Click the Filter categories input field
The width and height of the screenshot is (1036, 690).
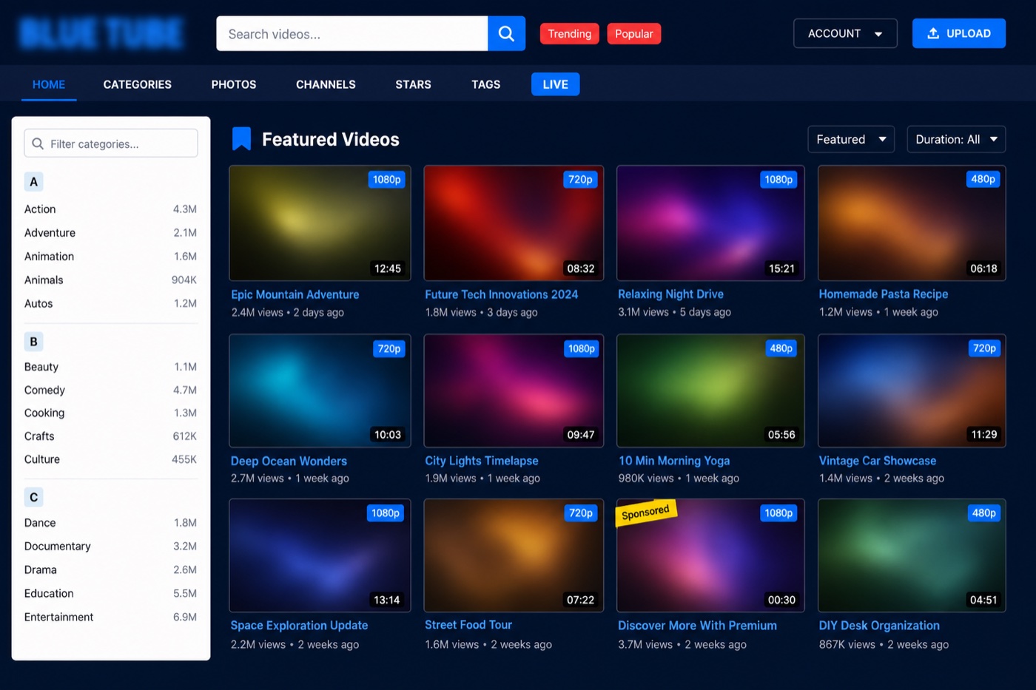click(111, 143)
